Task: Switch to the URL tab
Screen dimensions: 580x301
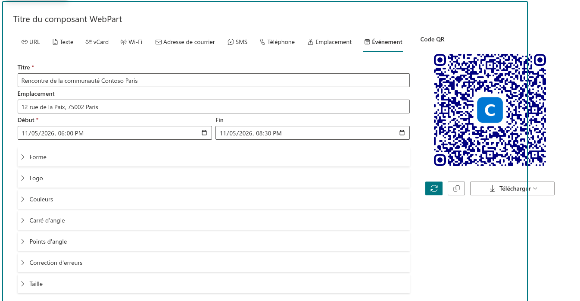Action: [x=31, y=42]
